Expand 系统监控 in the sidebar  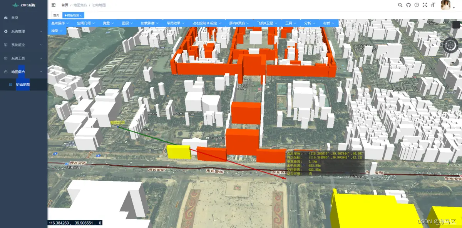[23, 45]
